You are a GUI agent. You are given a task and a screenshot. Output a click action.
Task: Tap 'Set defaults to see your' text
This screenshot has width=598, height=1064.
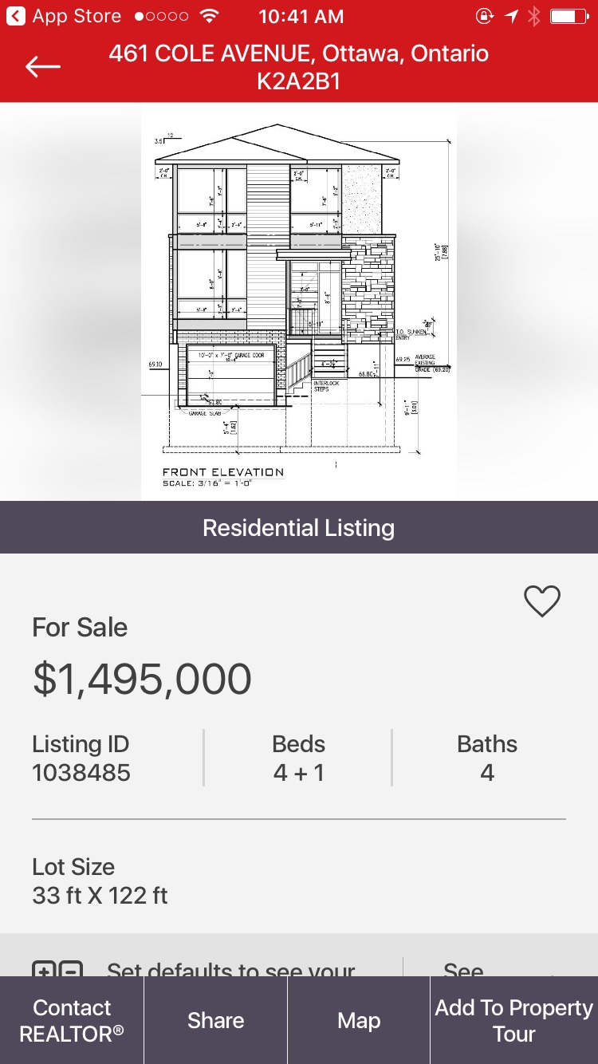[x=231, y=969]
